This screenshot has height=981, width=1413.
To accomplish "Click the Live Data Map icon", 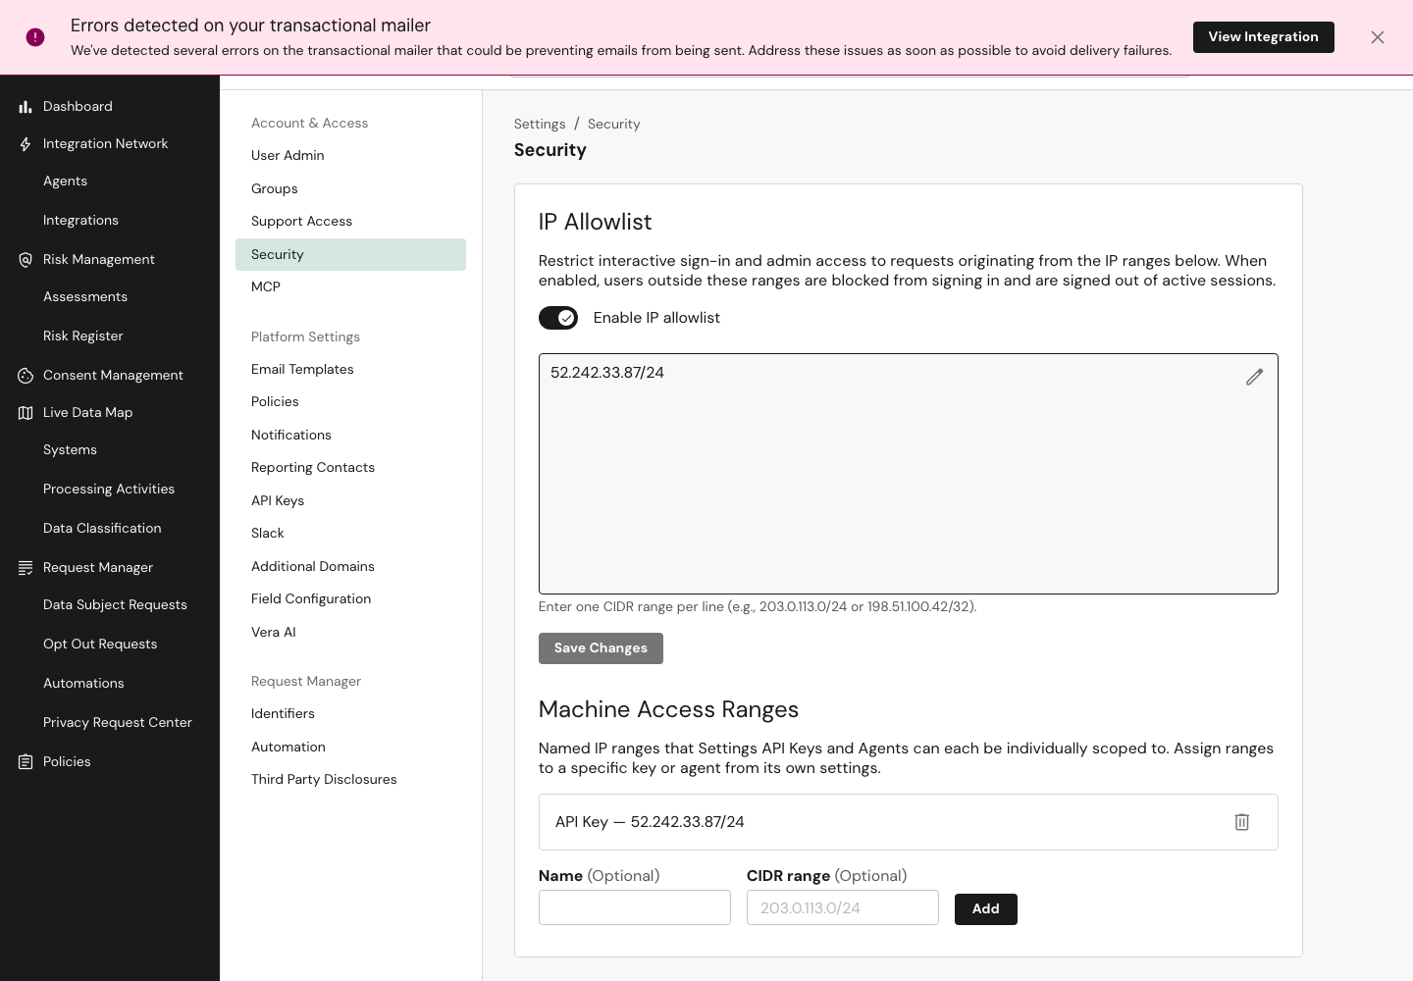I will click(26, 413).
